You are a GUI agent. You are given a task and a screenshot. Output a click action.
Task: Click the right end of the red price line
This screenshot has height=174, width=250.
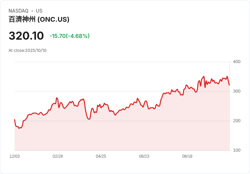coord(229,85)
